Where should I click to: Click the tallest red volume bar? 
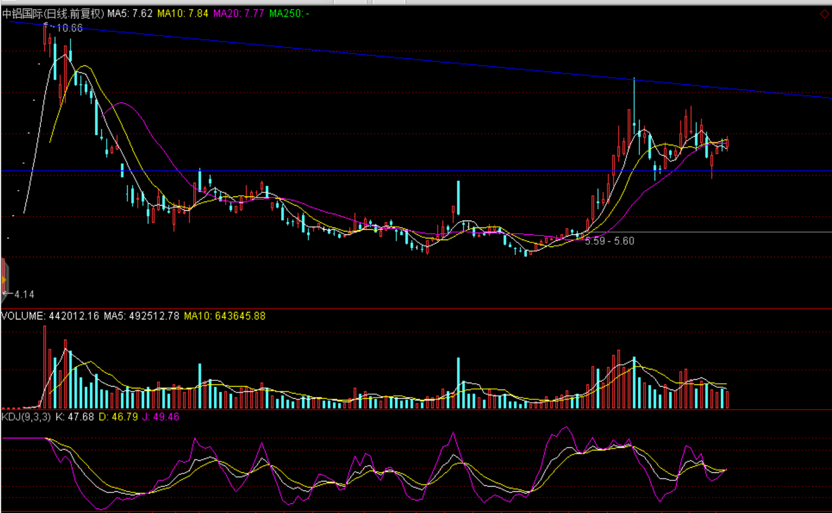click(44, 367)
